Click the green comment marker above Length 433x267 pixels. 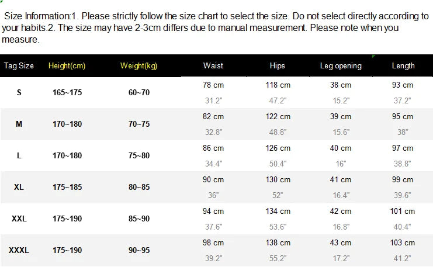point(373,57)
